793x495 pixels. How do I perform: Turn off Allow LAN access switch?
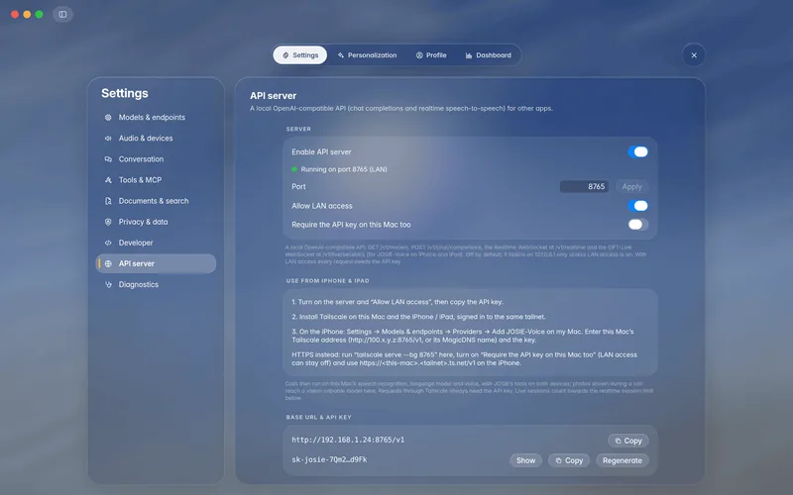(637, 206)
